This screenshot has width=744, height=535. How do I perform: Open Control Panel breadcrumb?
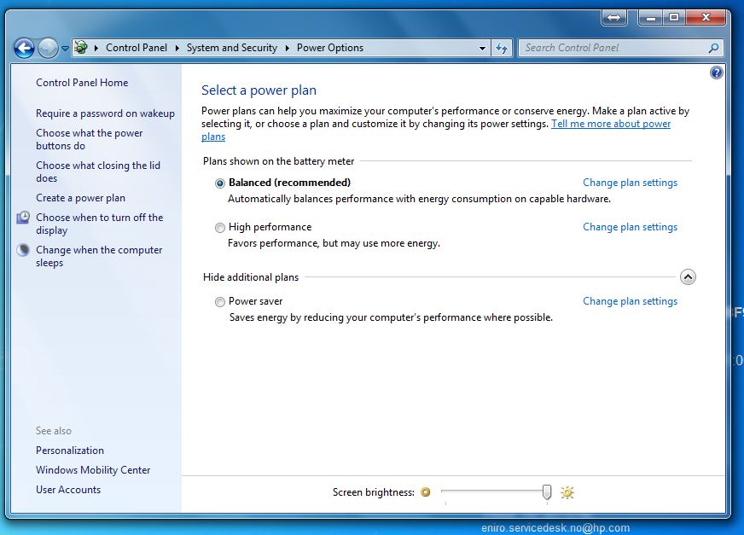pyautogui.click(x=137, y=48)
